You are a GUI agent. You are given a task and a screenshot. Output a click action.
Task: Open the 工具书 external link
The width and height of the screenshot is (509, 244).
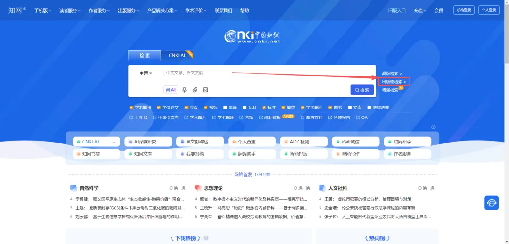(x=138, y=118)
